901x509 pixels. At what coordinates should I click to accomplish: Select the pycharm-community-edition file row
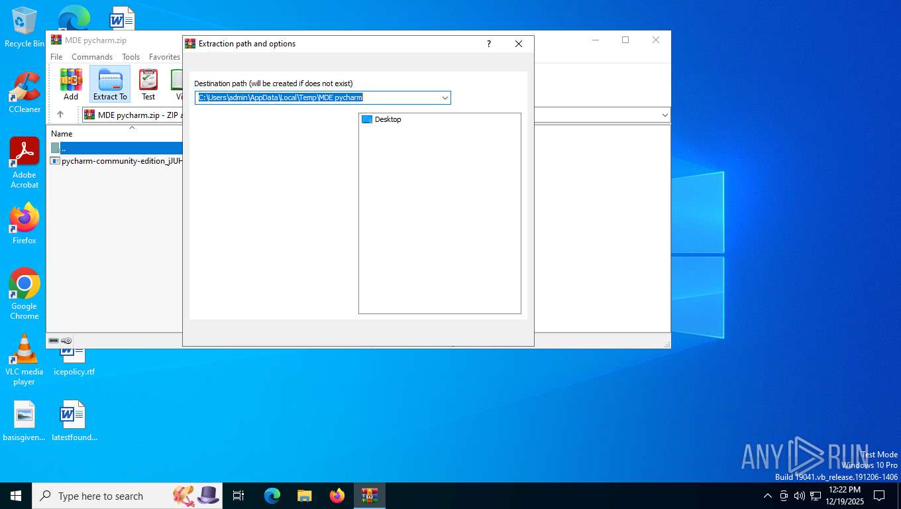click(116, 161)
